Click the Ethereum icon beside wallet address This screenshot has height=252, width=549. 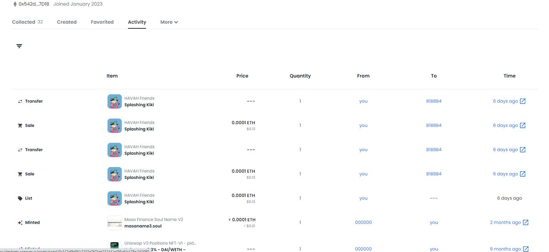[x=14, y=4]
